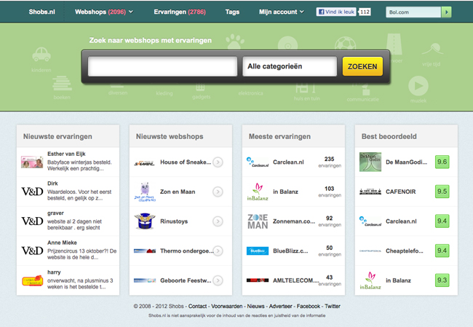The width and height of the screenshot is (473, 327).
Task: Click arrow next to Zon en Maan
Action: 218,192
